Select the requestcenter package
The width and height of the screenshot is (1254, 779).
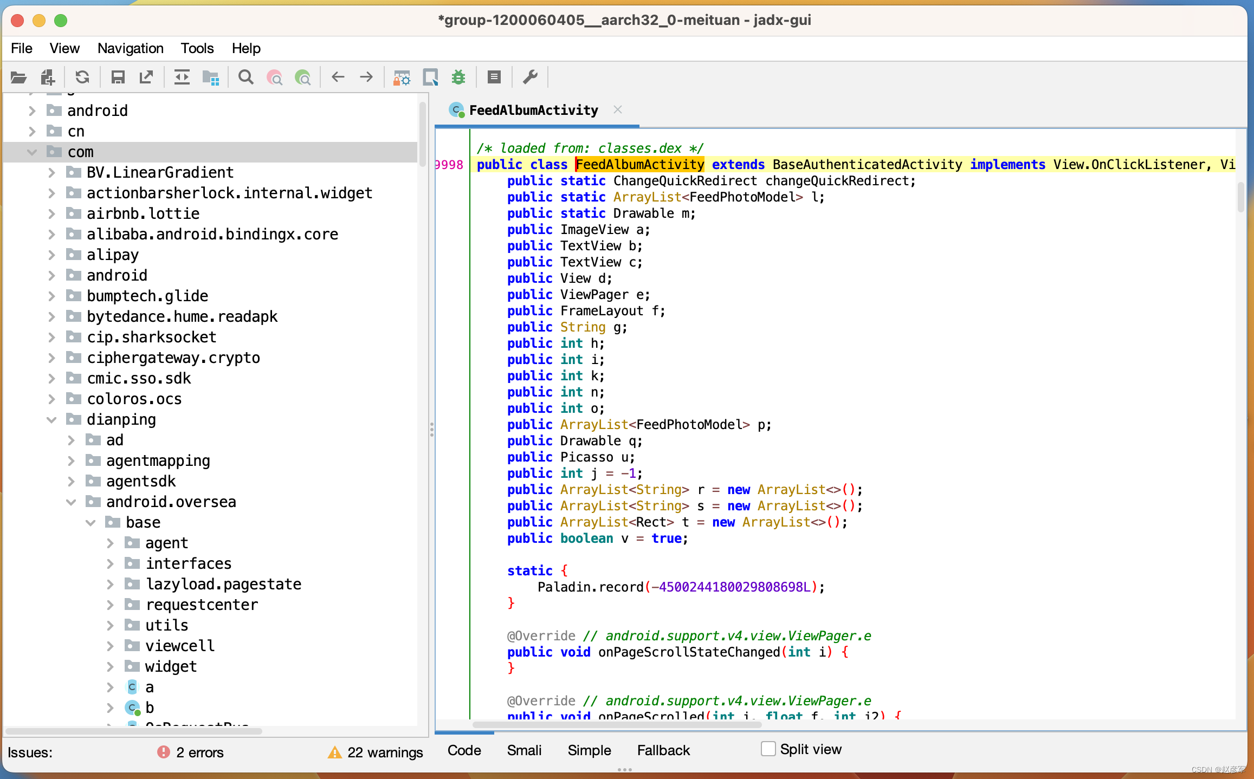point(202,605)
